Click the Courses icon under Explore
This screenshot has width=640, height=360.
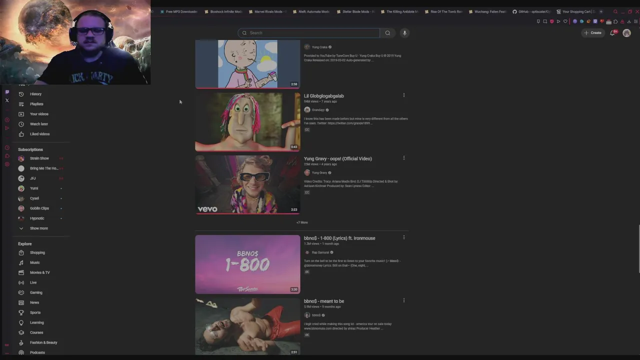coord(21,332)
